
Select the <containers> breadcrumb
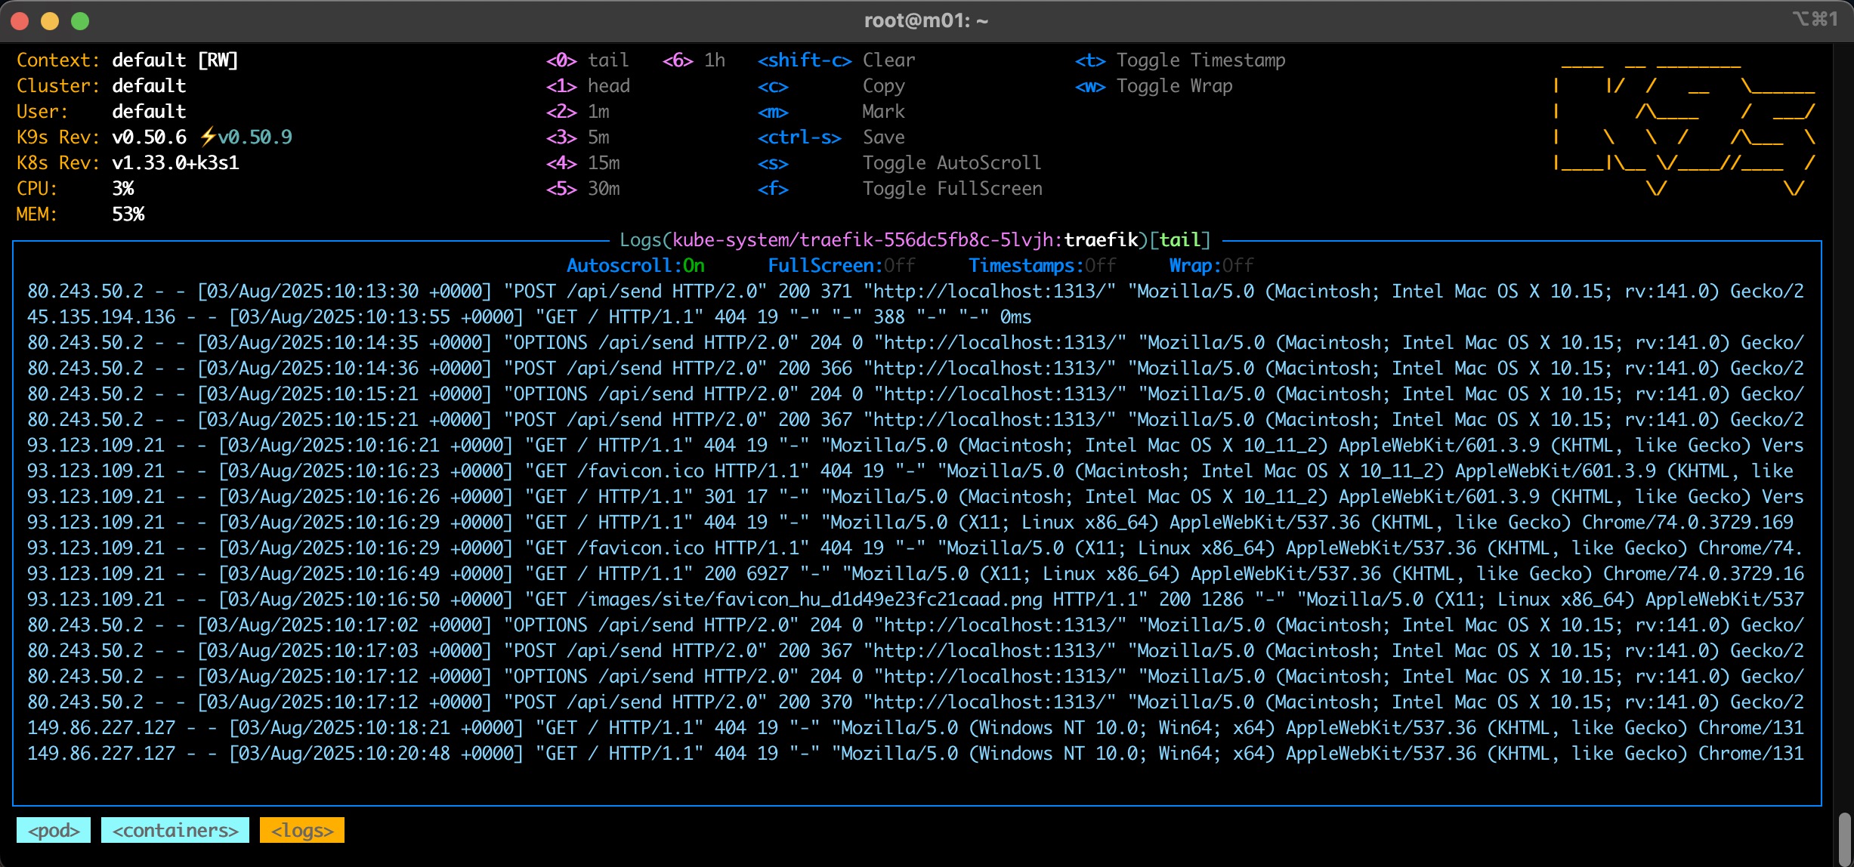pos(175,831)
